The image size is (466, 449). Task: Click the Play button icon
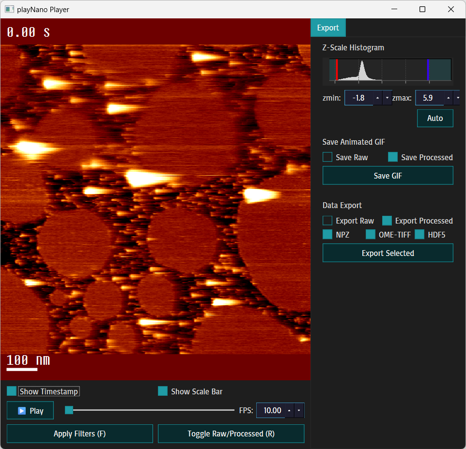[x=22, y=411]
